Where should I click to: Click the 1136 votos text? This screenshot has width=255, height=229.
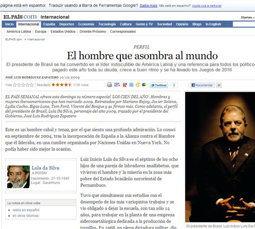click(x=81, y=85)
